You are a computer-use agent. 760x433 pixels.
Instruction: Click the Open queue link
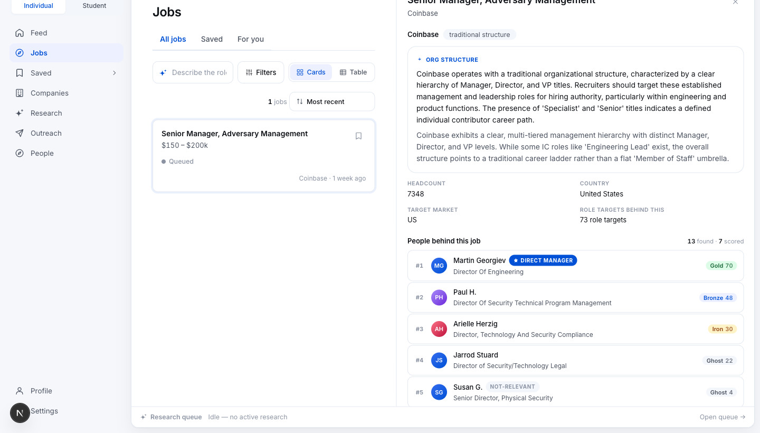[723, 417]
